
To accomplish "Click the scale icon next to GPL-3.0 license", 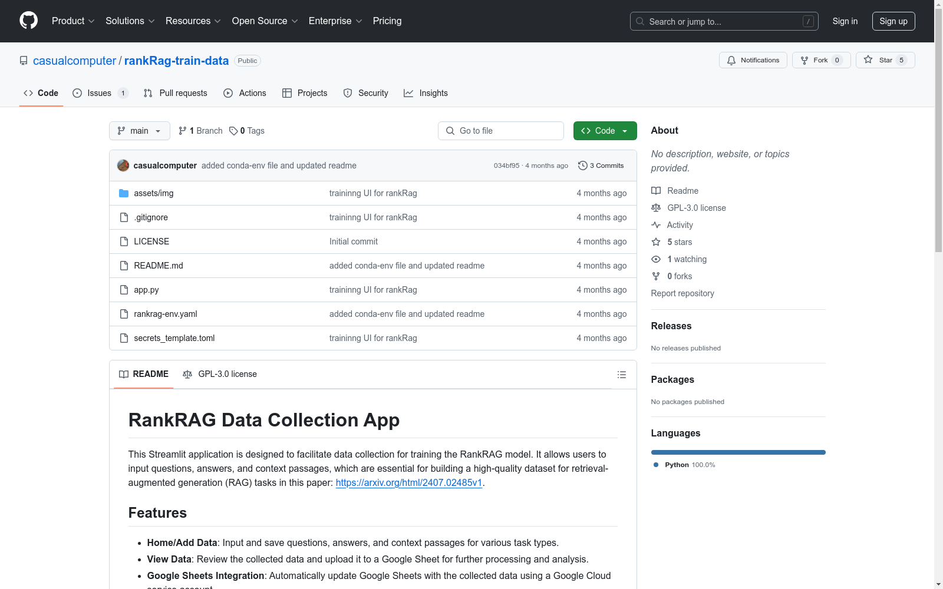I will 656,208.
